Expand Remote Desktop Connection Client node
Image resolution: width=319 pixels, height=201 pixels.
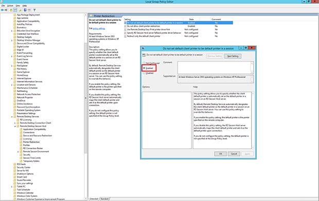coord(15,123)
